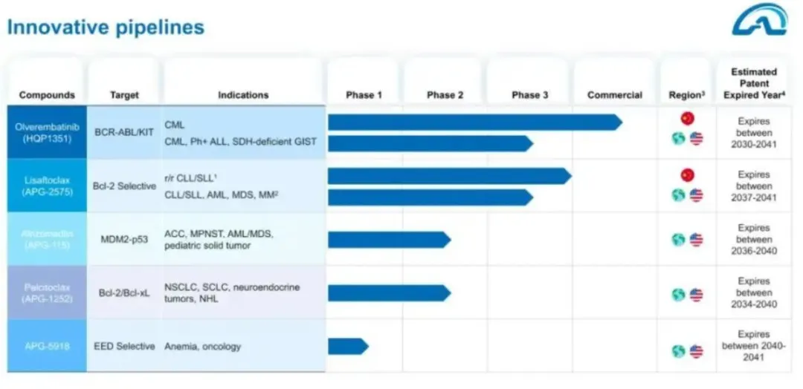Select the Phase 2 column header
The height and width of the screenshot is (389, 803).
tap(445, 95)
